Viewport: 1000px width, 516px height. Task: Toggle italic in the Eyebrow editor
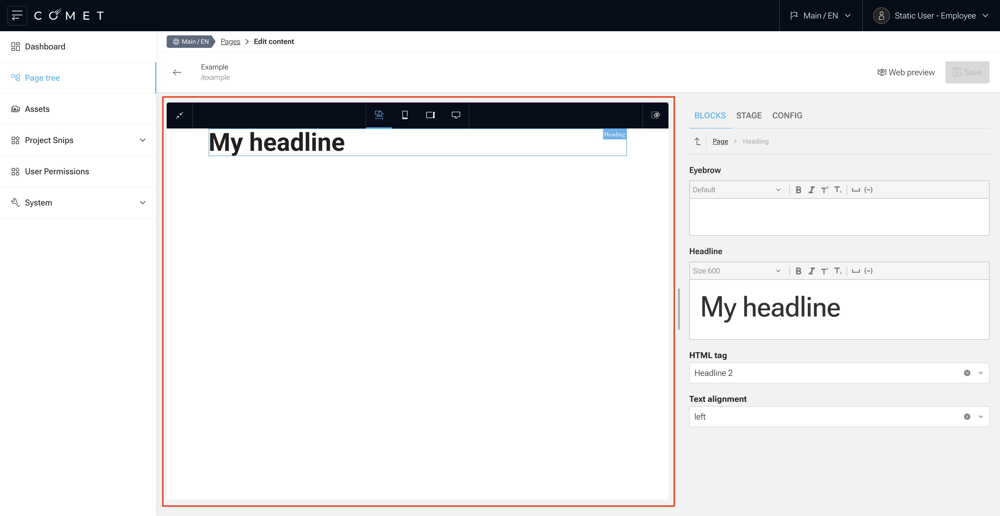pyautogui.click(x=811, y=190)
